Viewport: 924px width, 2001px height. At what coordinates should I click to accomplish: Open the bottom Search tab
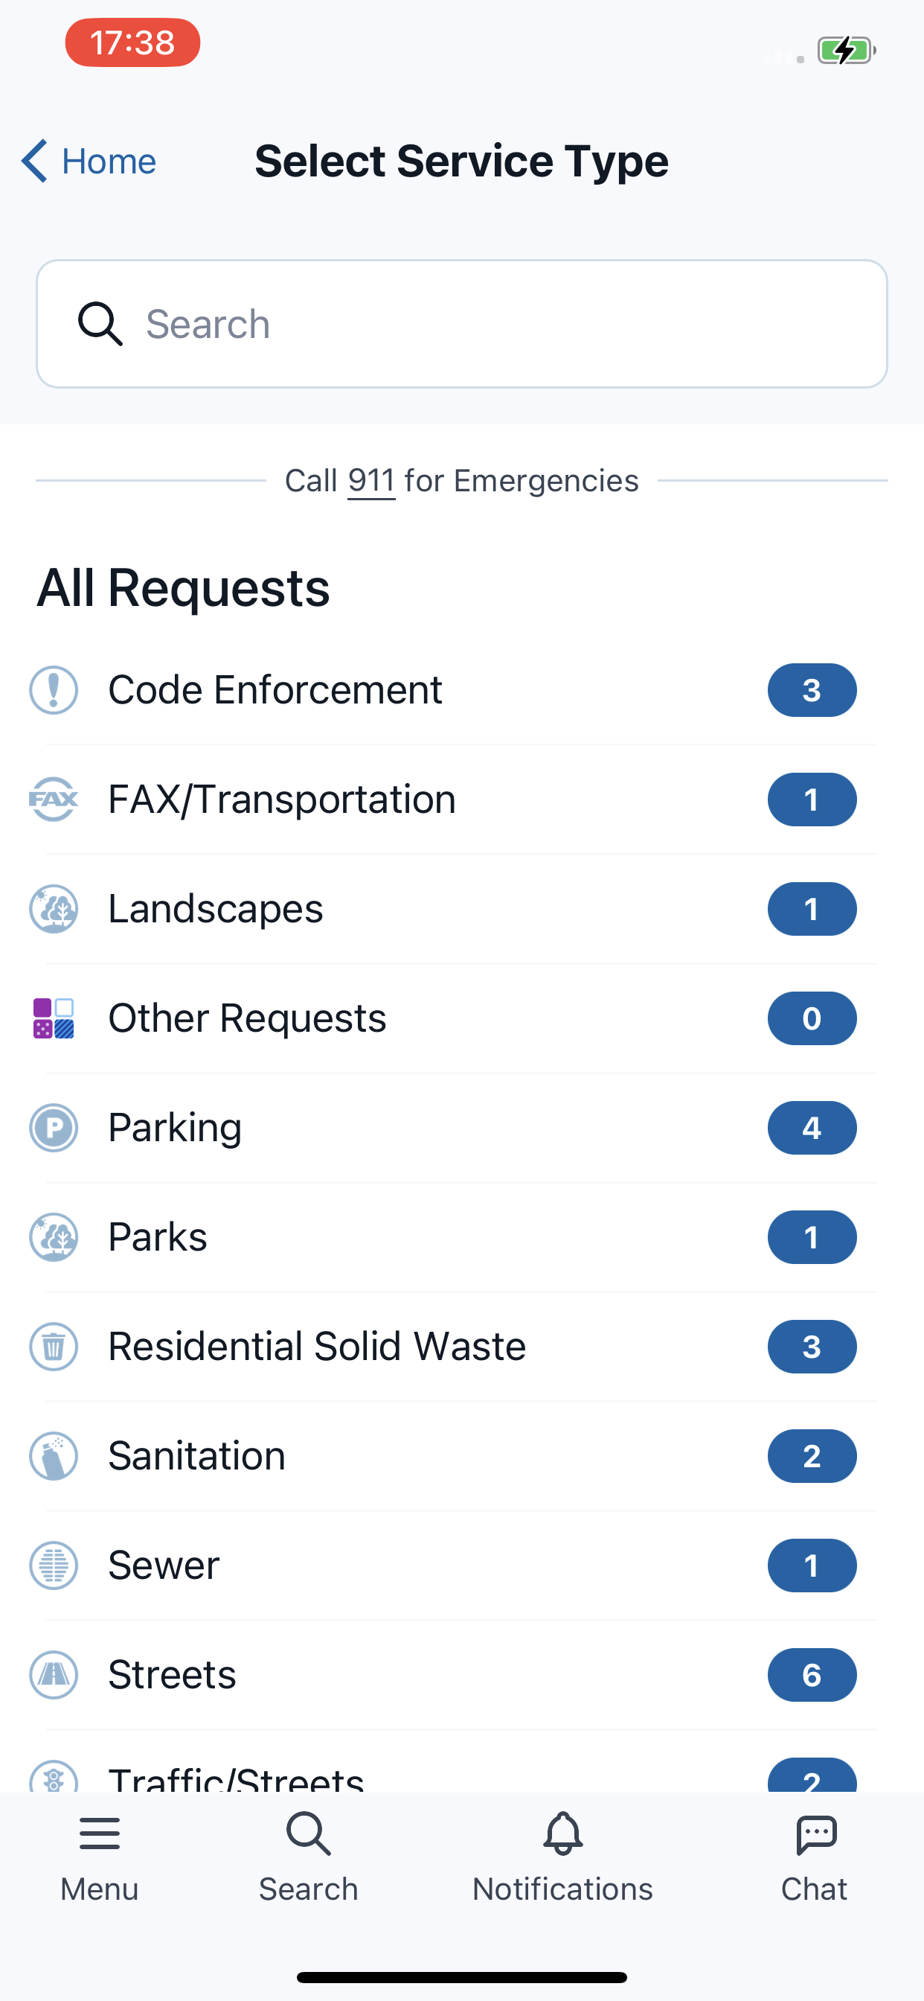308,1858
